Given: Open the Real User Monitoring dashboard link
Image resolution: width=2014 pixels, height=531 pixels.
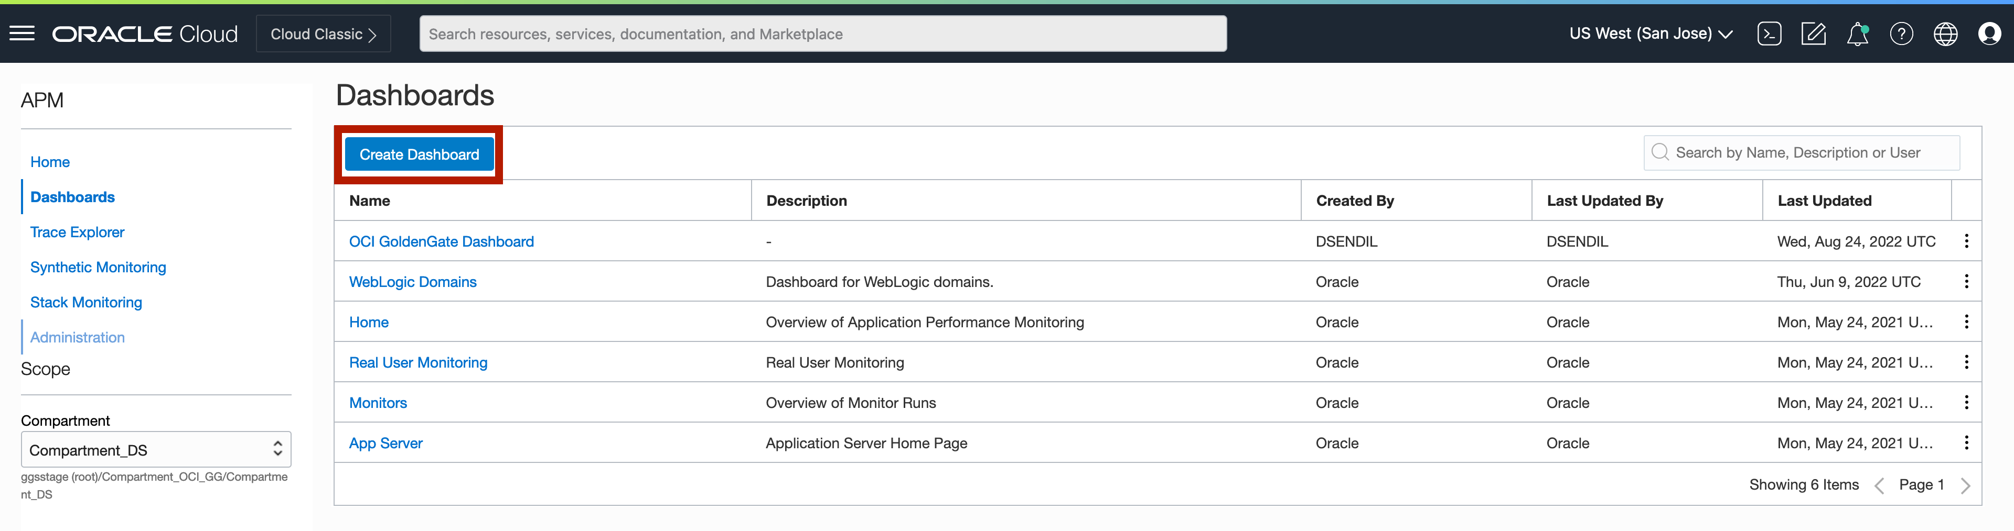Looking at the screenshot, I should [x=417, y=362].
